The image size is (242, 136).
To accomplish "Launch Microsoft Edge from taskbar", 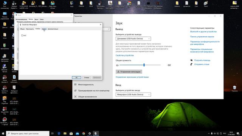I will click(x=59, y=133).
